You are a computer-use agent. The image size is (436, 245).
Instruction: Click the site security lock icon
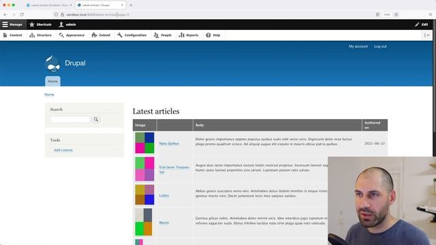[x=62, y=14]
